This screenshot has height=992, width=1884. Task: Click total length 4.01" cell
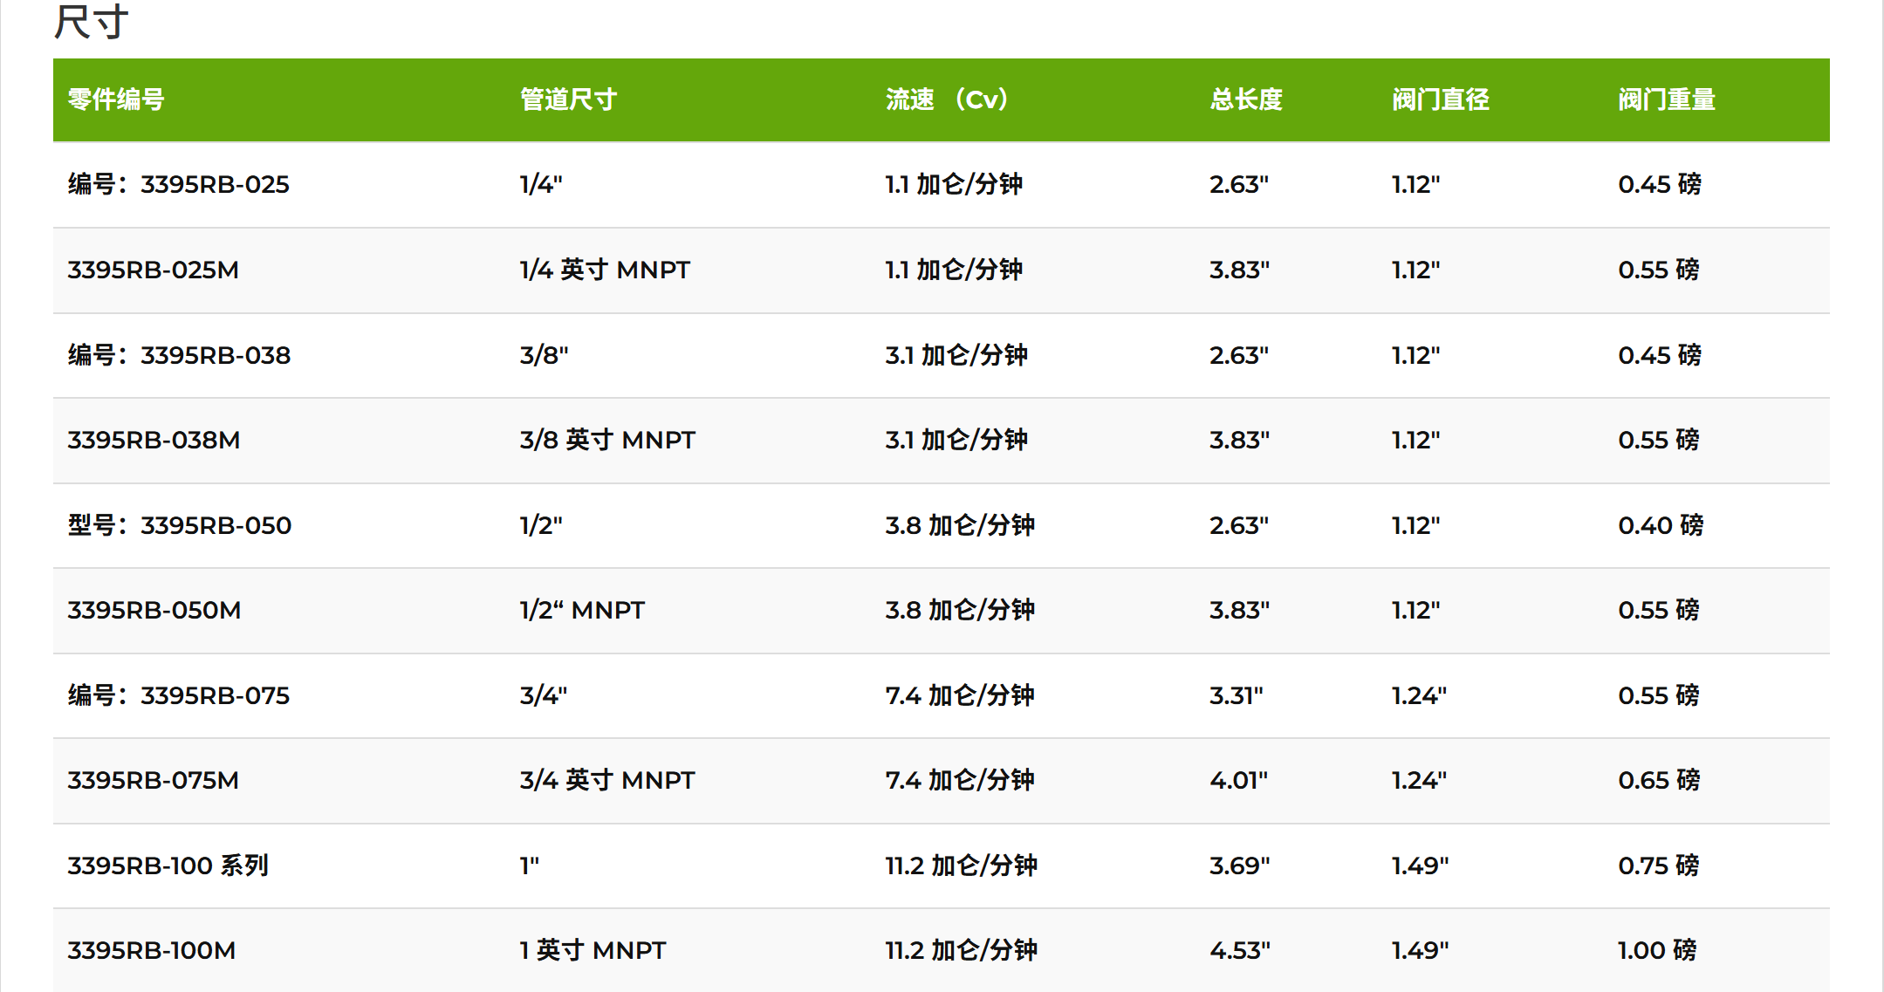1238,780
